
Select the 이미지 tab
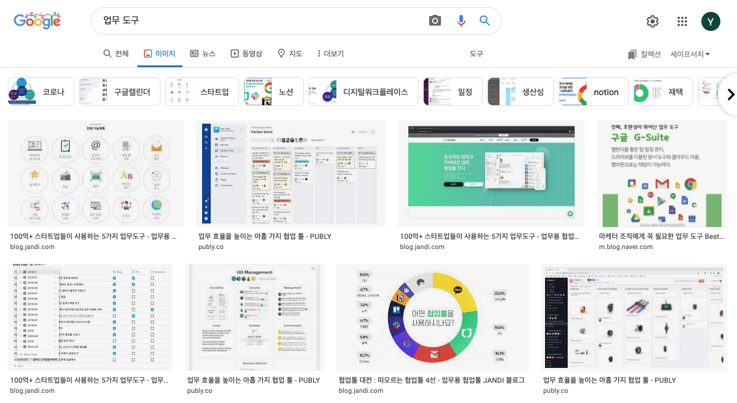pos(160,53)
